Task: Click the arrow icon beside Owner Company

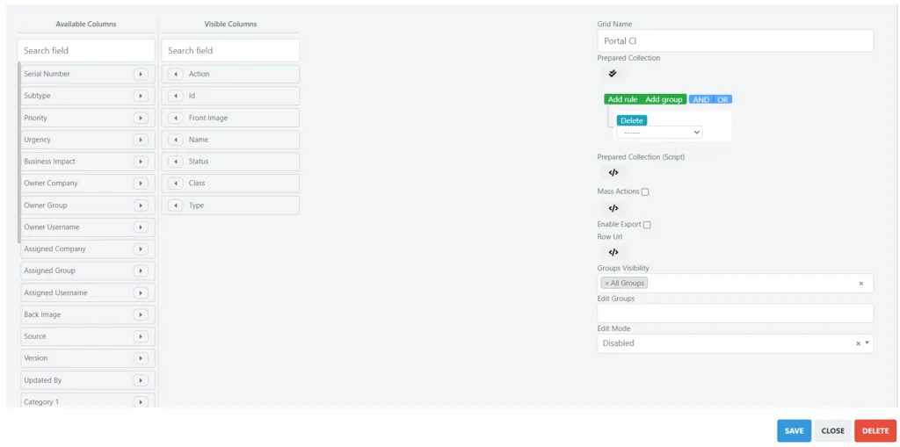Action: (141, 184)
